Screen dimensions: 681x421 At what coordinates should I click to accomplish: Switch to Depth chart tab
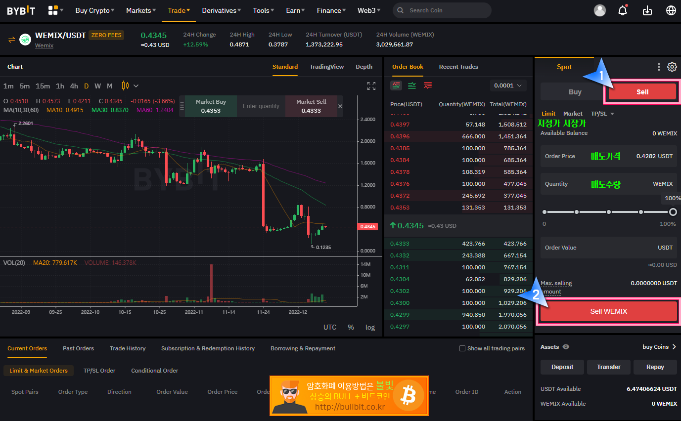click(364, 67)
